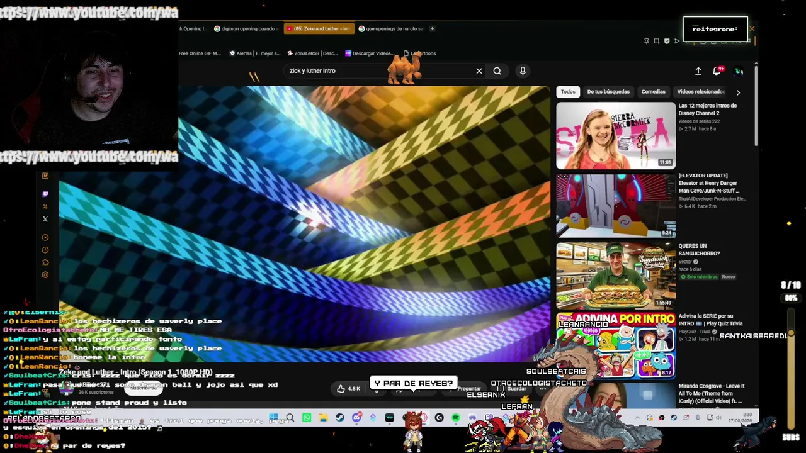
Task: Open the YouTube upload/create icon
Action: (x=698, y=71)
